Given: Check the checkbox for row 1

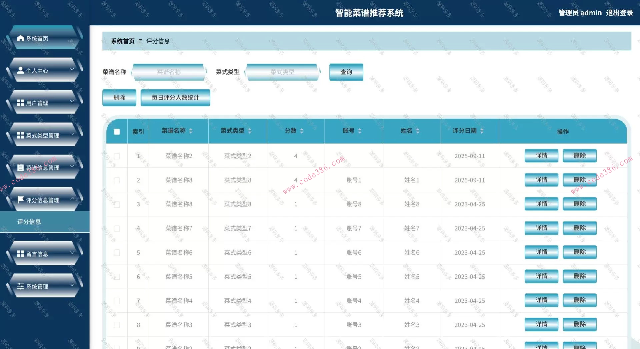Looking at the screenshot, I should click(x=117, y=156).
